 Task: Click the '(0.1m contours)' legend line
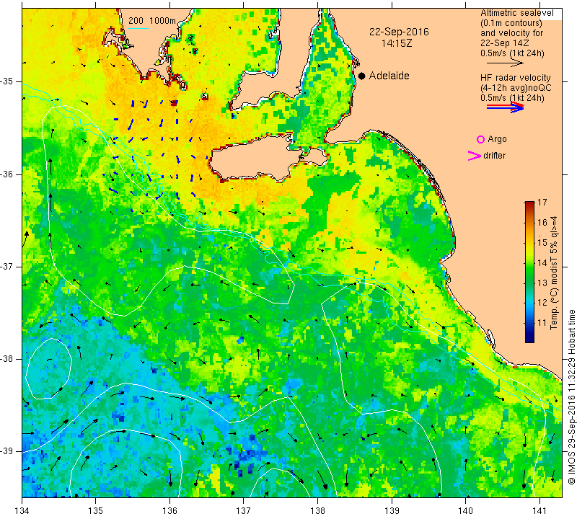pyautogui.click(x=511, y=23)
